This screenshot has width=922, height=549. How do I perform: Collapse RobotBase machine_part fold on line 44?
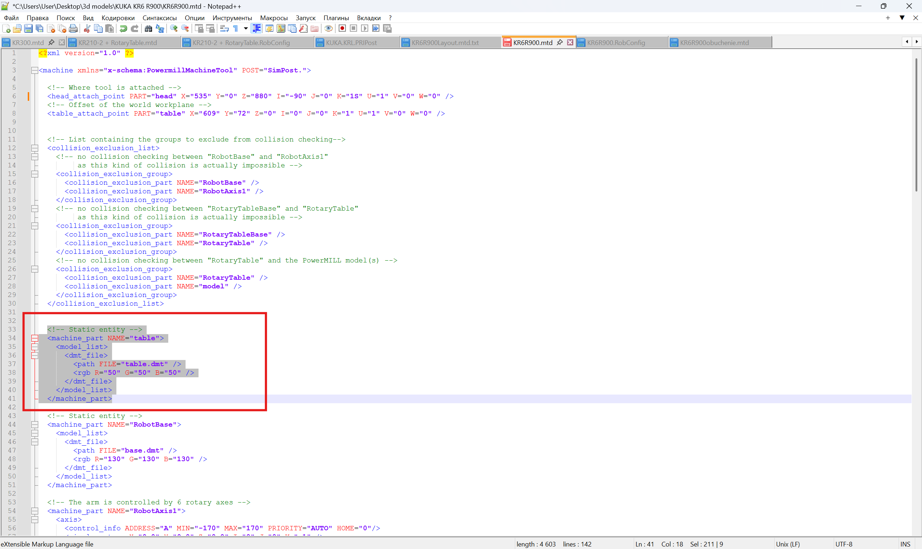pos(35,425)
